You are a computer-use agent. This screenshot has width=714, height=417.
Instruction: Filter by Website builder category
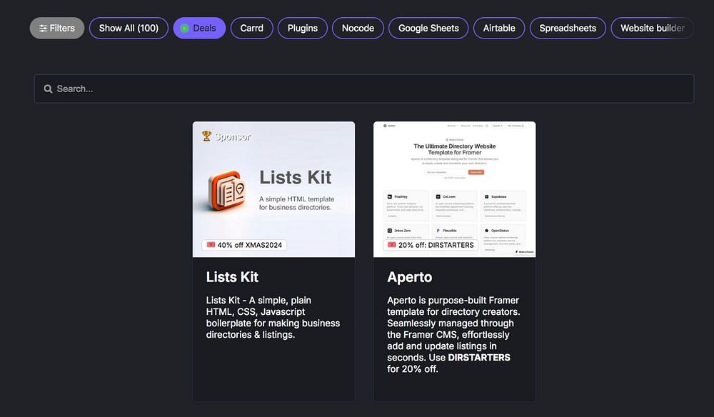[x=652, y=29]
